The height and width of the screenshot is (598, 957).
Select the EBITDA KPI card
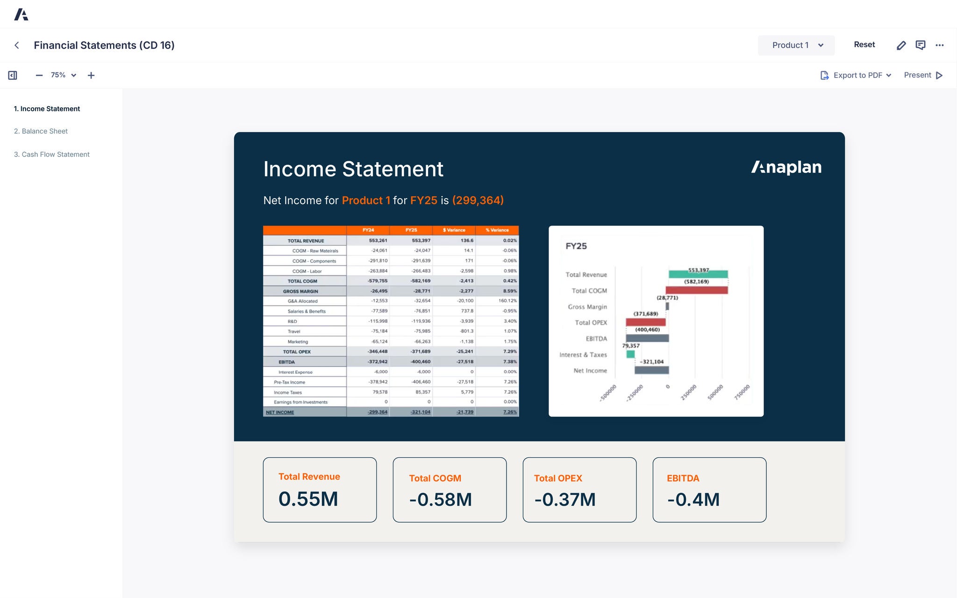pyautogui.click(x=709, y=490)
